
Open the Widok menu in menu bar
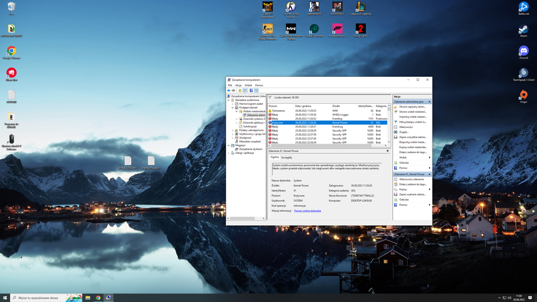(x=248, y=85)
